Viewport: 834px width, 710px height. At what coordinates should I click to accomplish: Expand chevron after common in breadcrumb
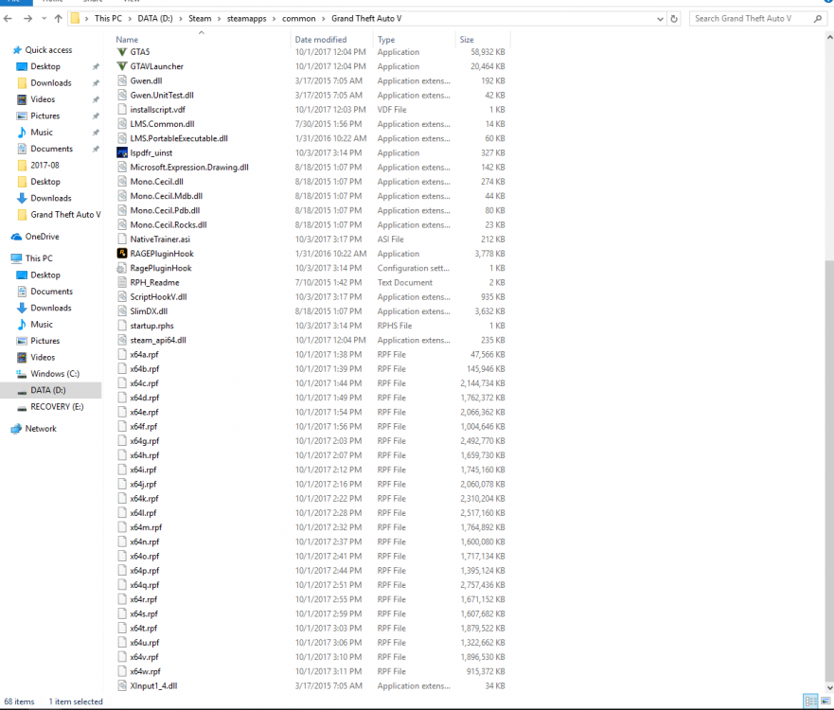point(324,19)
